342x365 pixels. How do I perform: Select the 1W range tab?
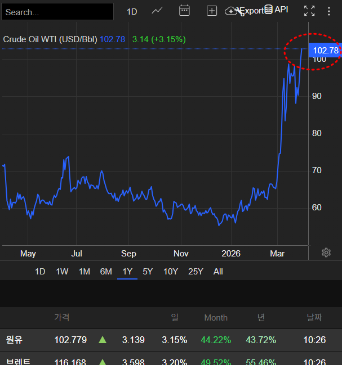click(x=62, y=272)
